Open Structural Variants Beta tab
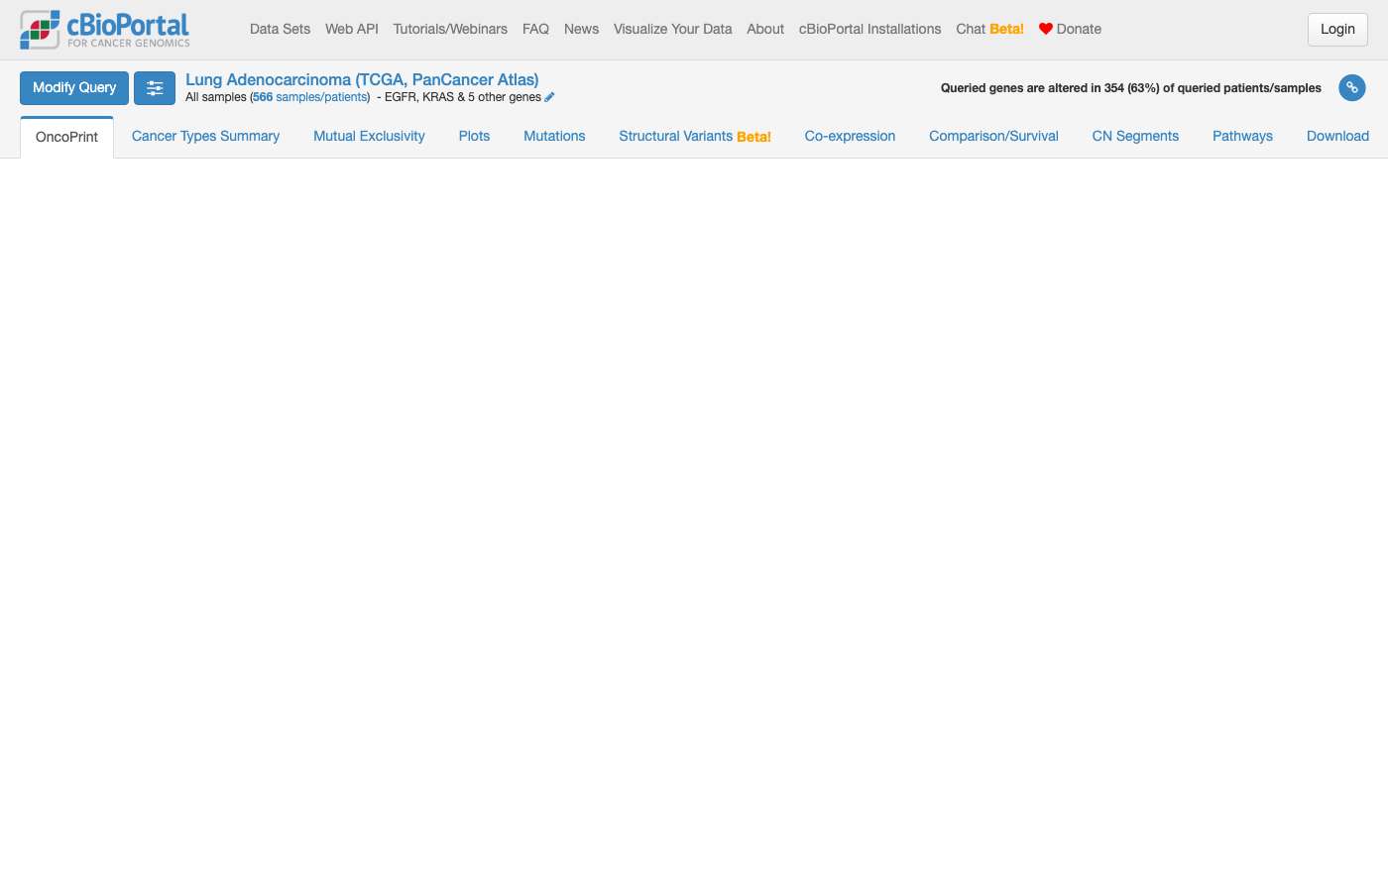 click(695, 136)
